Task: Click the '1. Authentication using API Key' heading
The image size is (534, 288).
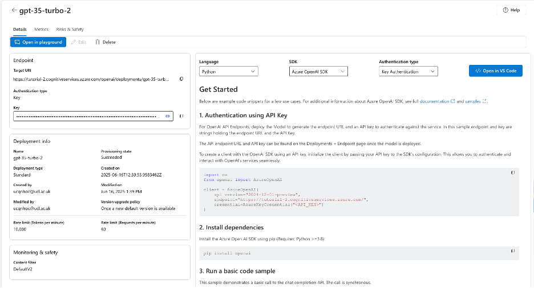Action: [x=243, y=116]
